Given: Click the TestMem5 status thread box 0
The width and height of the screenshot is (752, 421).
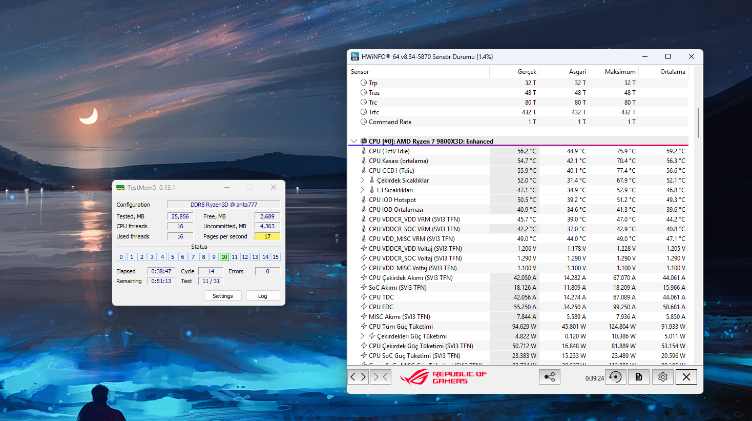Looking at the screenshot, I should 121,257.
